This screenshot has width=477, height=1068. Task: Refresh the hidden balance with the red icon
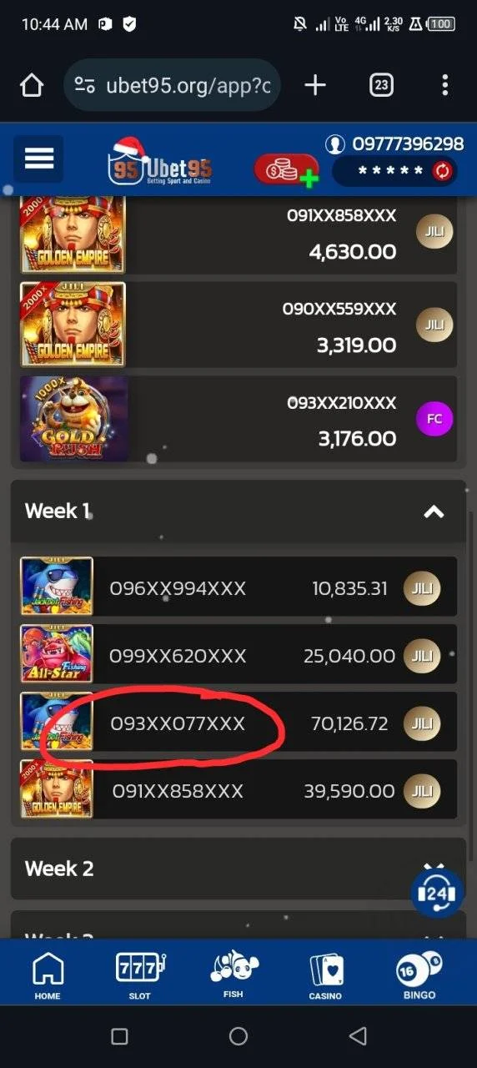(442, 171)
